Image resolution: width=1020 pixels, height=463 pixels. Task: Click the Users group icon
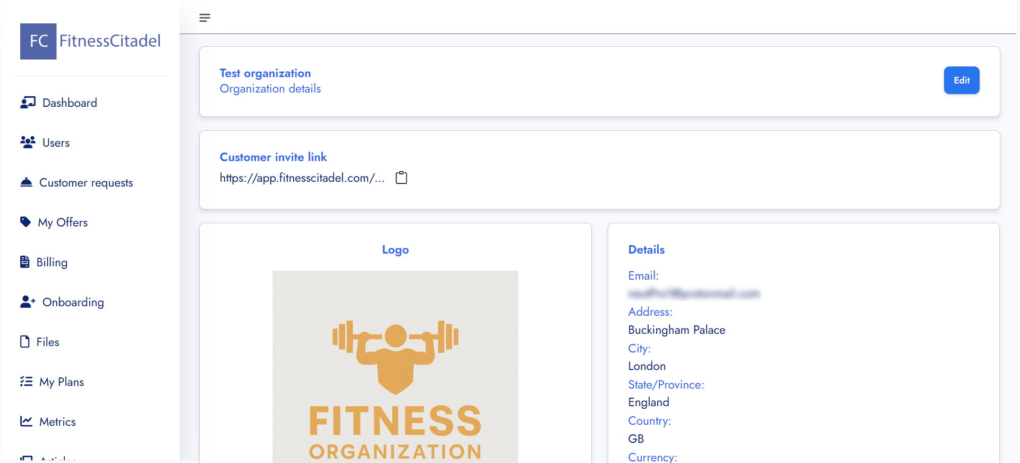[x=28, y=142]
